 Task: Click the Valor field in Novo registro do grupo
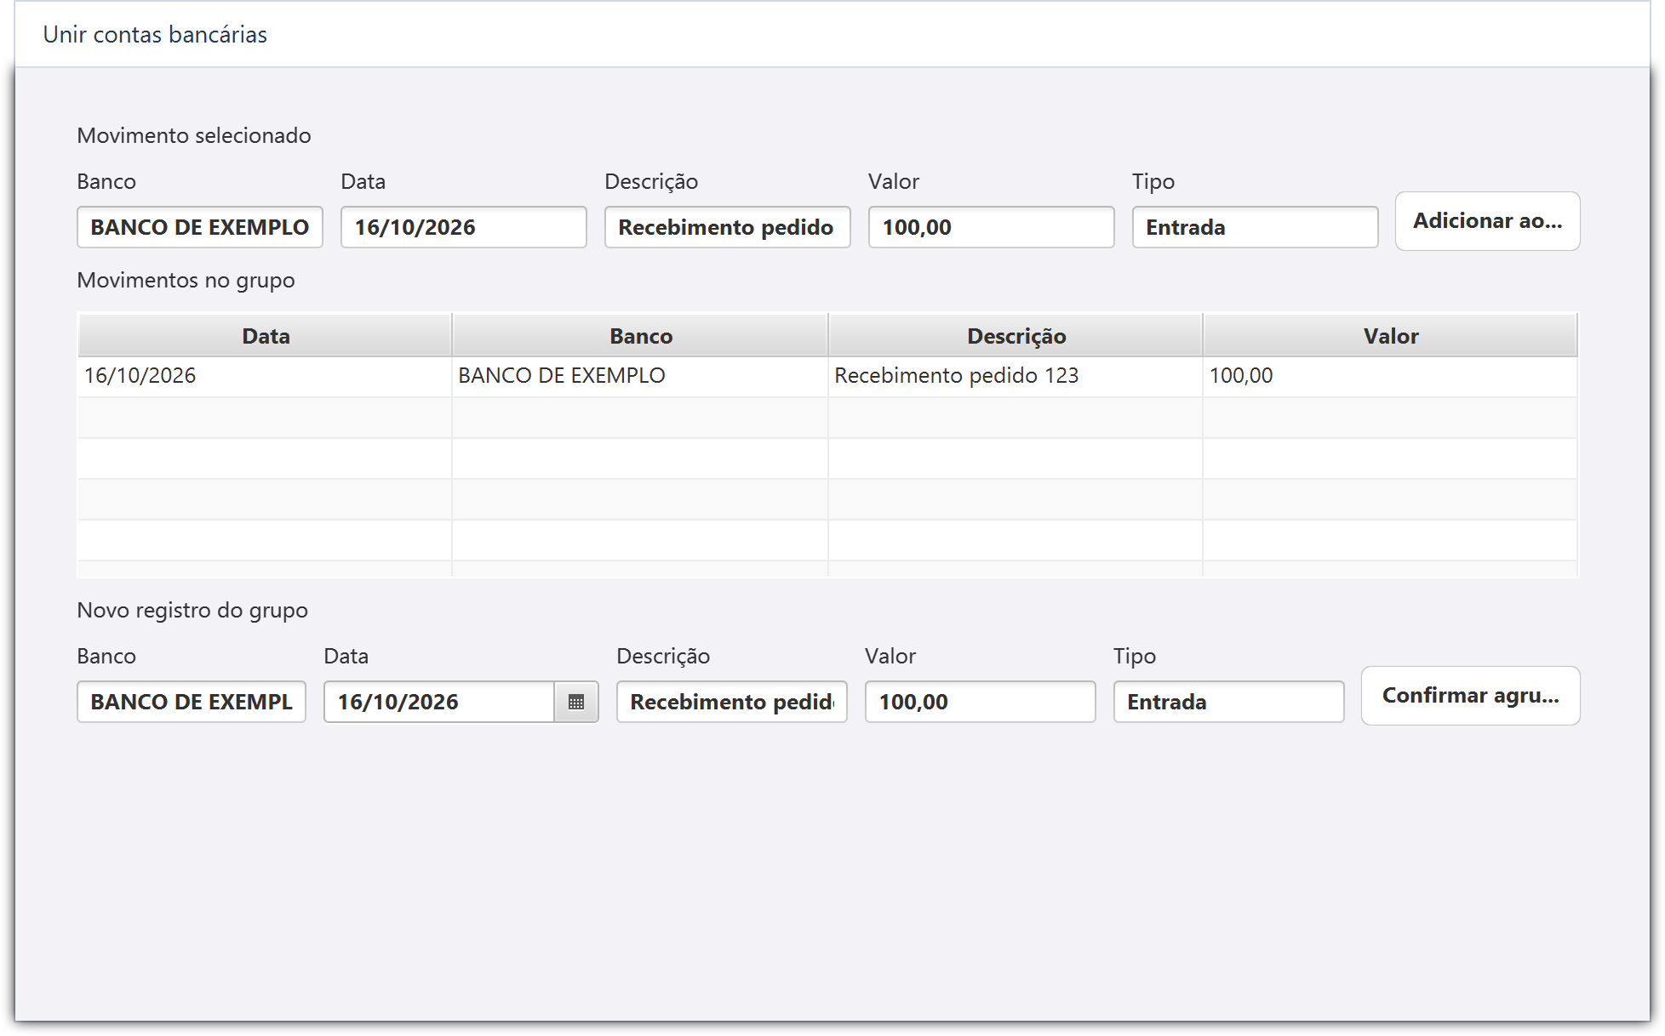[981, 702]
